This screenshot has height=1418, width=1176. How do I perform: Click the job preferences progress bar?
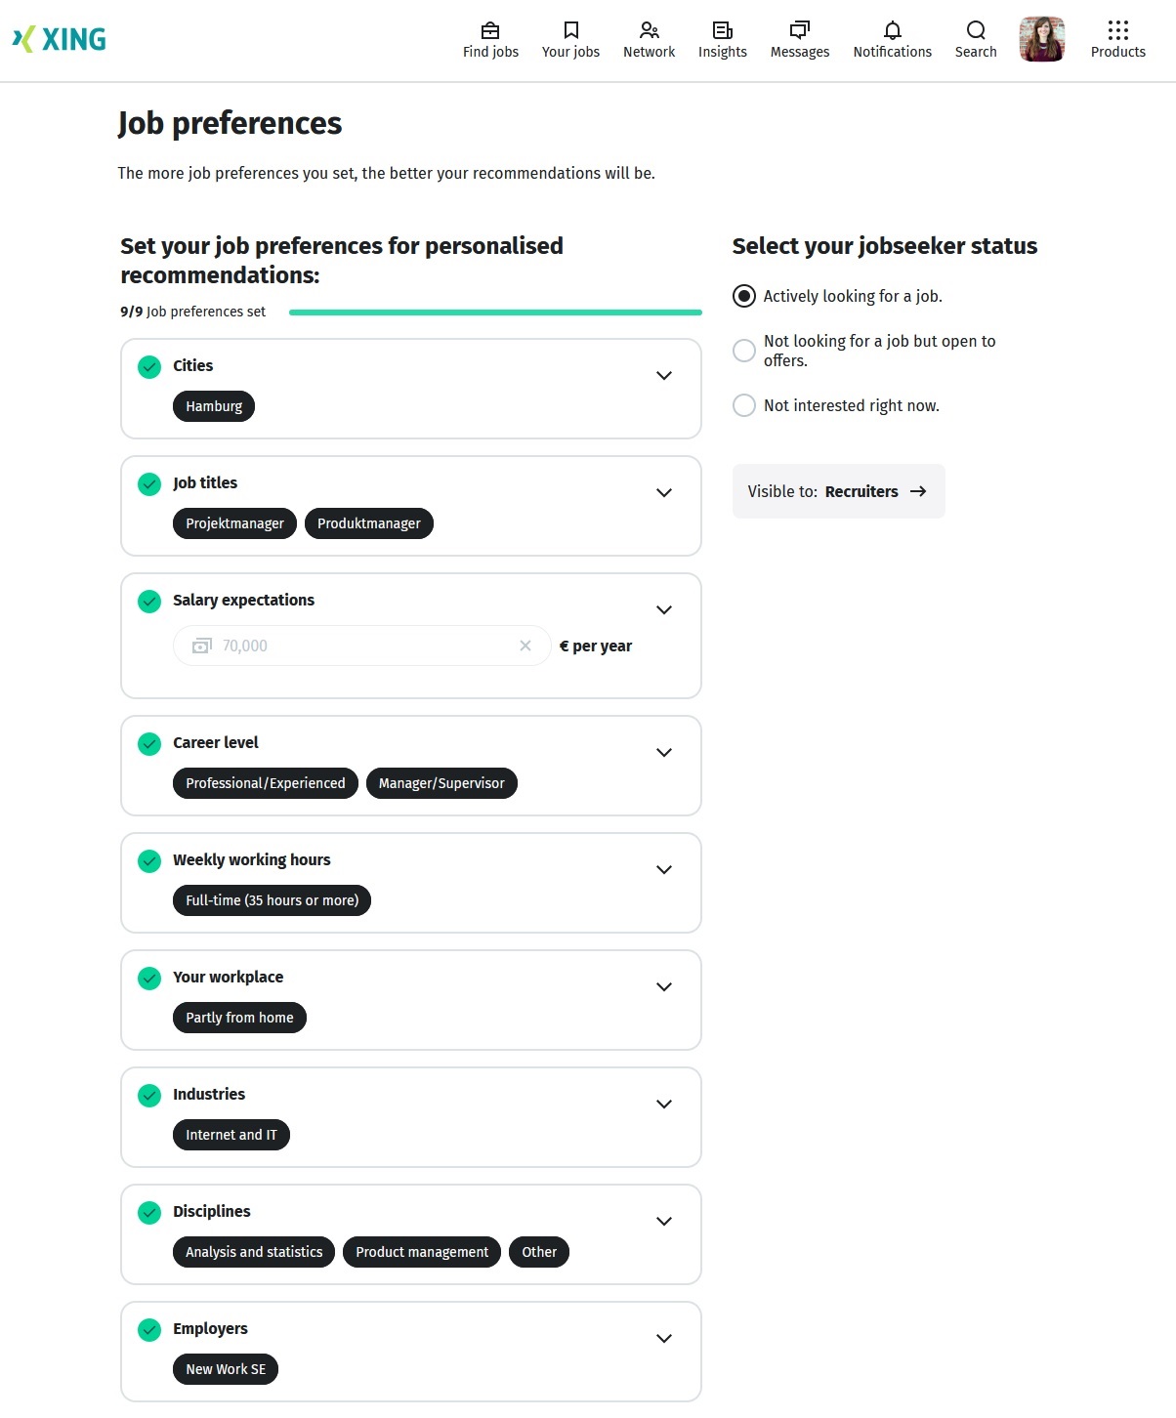[x=495, y=311]
